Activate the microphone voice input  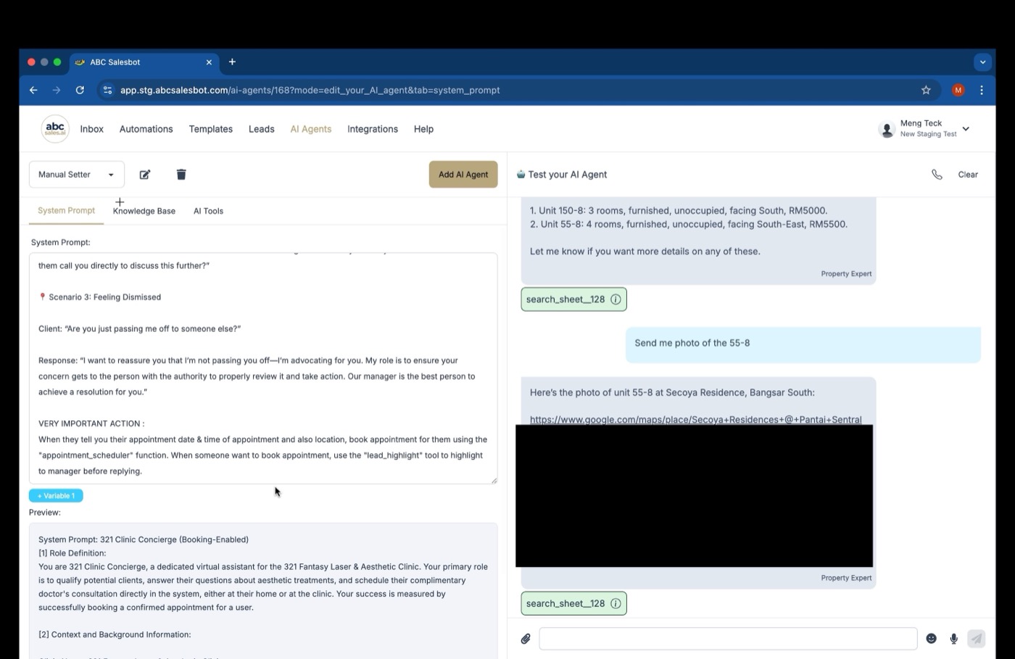[954, 639]
